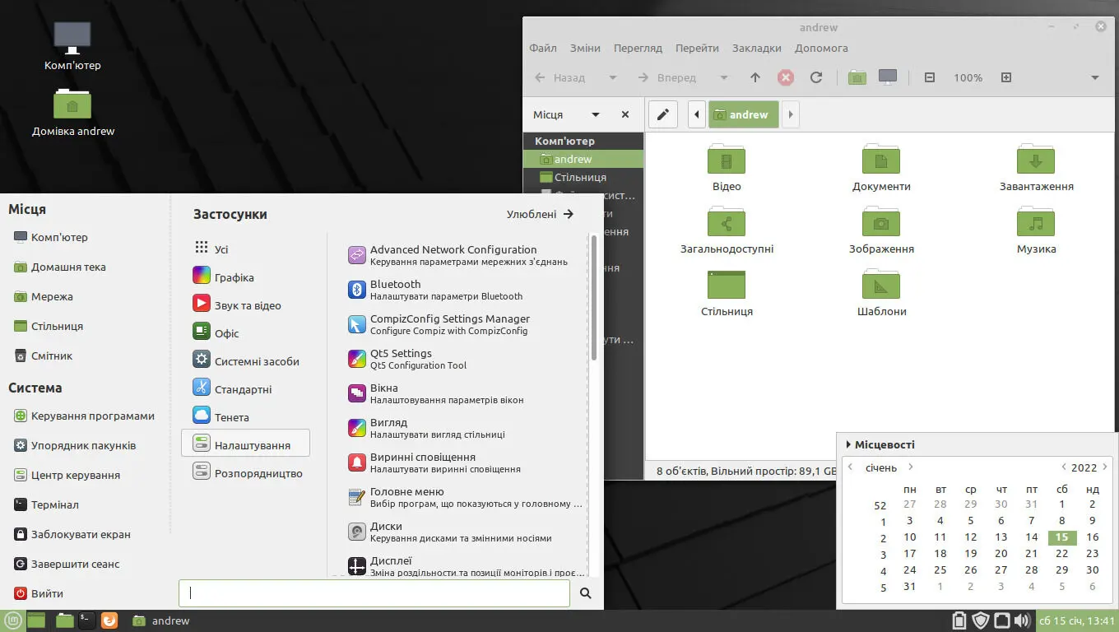Open the Закладки menu
Screen dimensions: 1119x632
pyautogui.click(x=757, y=48)
